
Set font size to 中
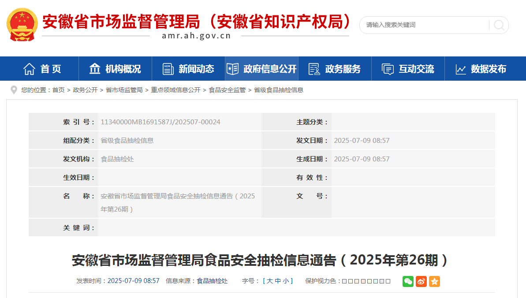278,281
